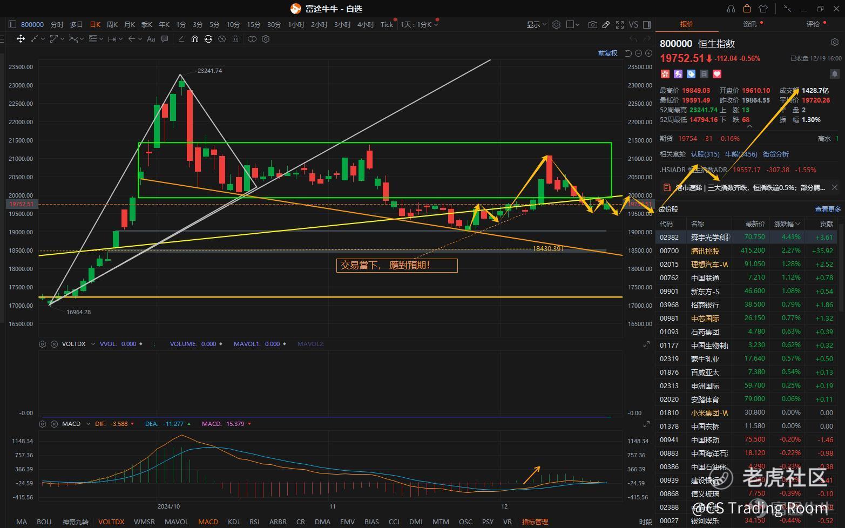Sort by 涨跌幅 column header
845x528 pixels.
(786, 224)
